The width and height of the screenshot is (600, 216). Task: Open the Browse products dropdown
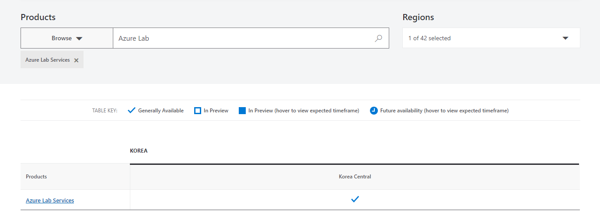coord(67,38)
